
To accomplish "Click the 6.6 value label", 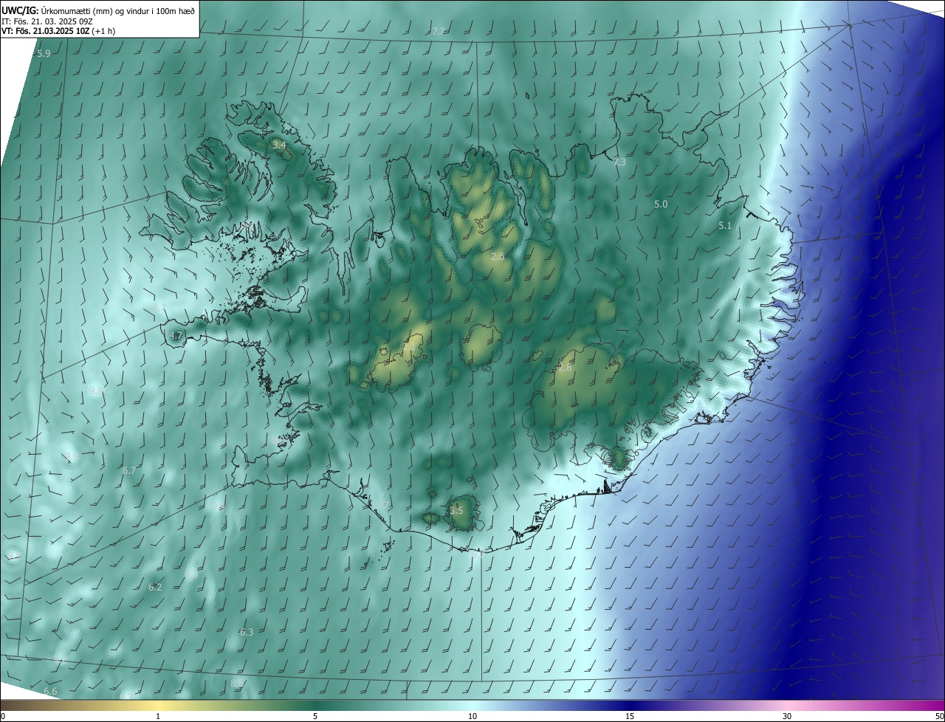I will (x=50, y=692).
